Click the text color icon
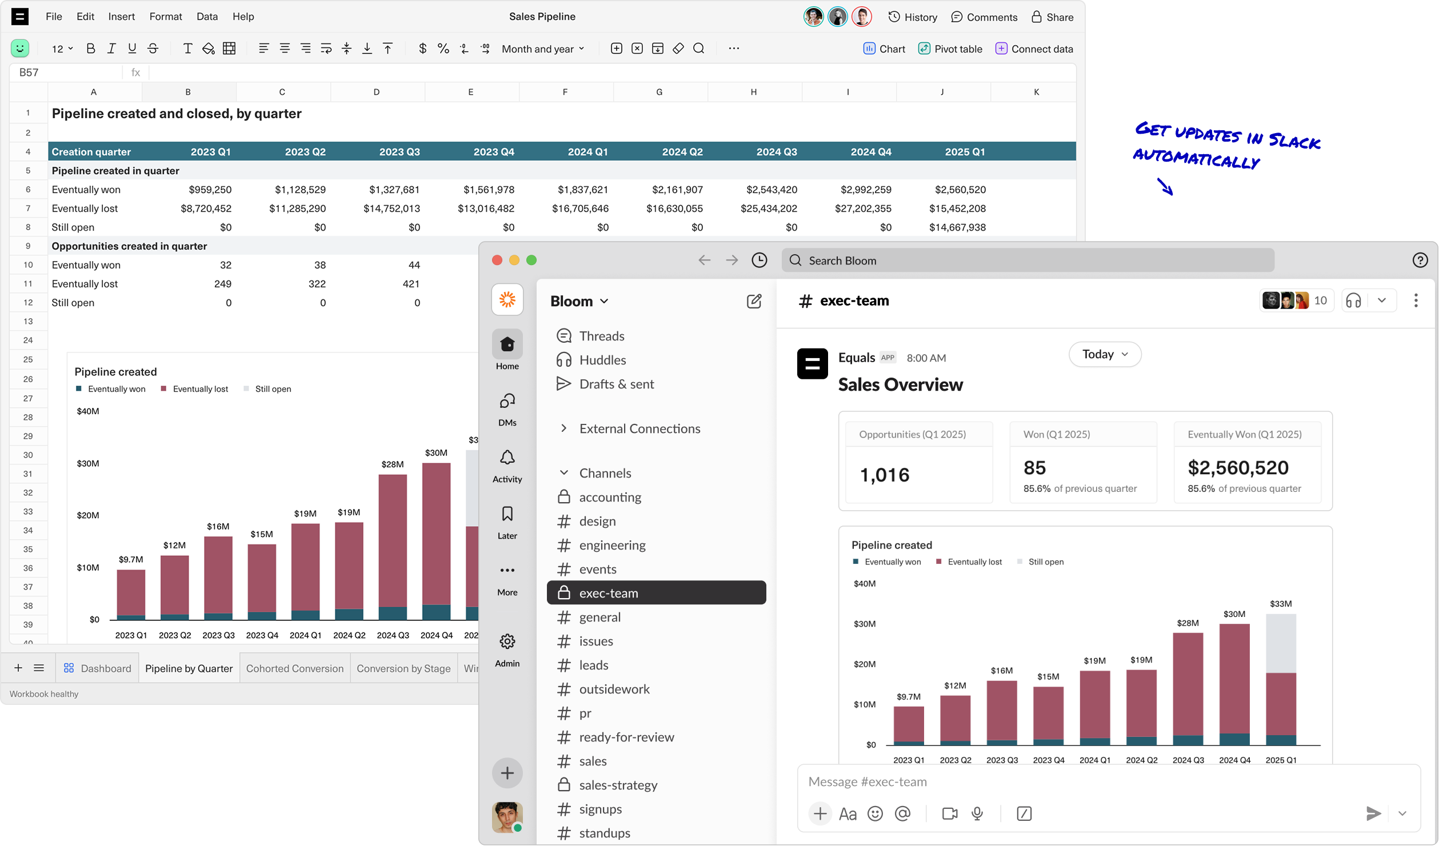Viewport: 1447px width, 854px height. pos(188,49)
